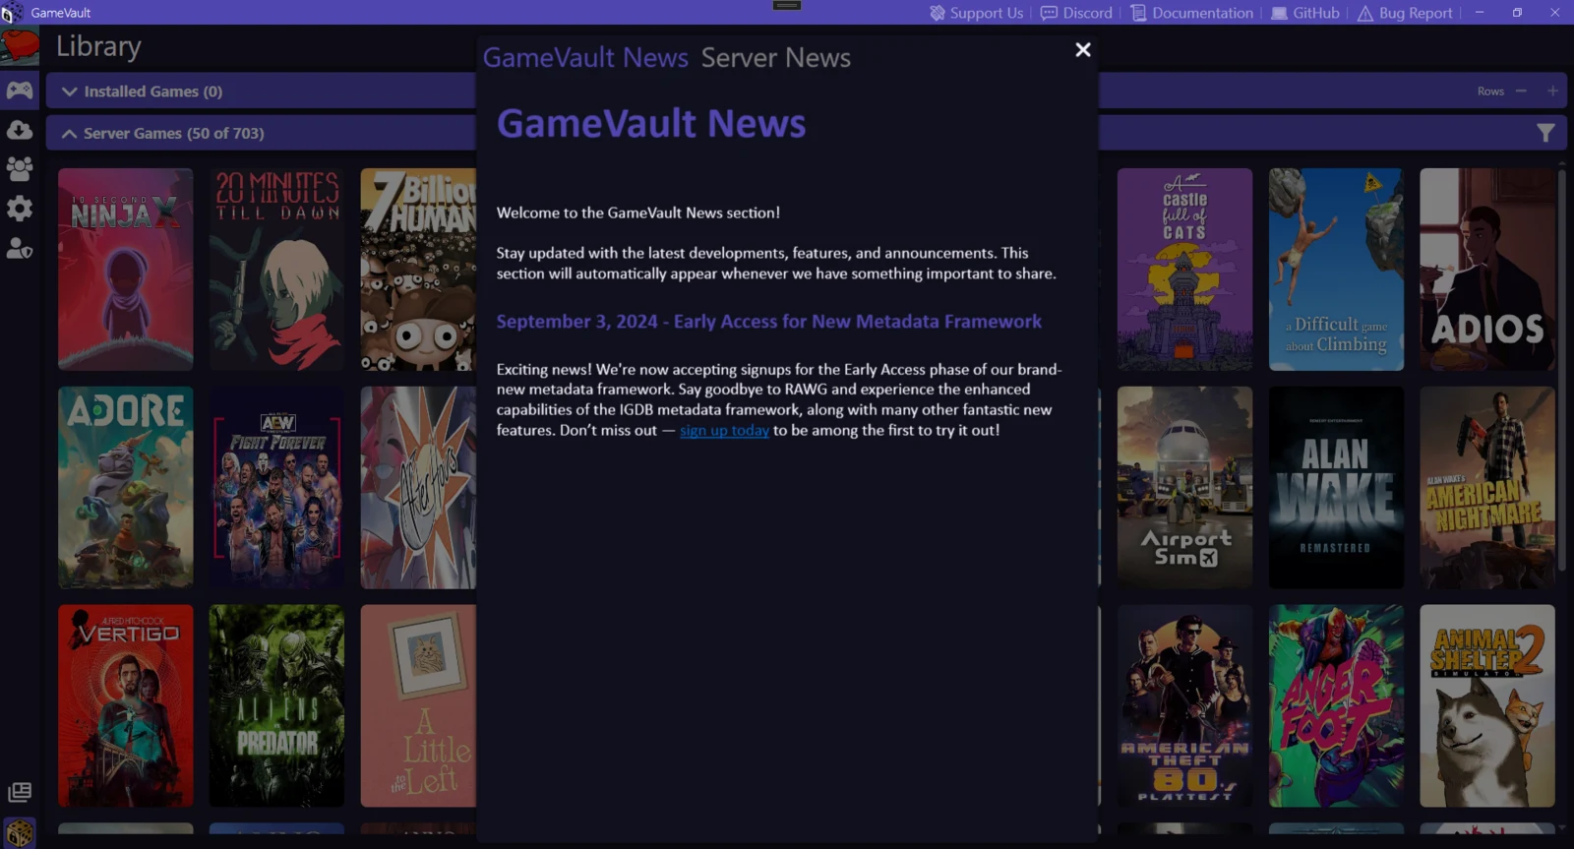This screenshot has height=849, width=1574.
Task: Open the Airport Sim cover
Action: tap(1184, 488)
